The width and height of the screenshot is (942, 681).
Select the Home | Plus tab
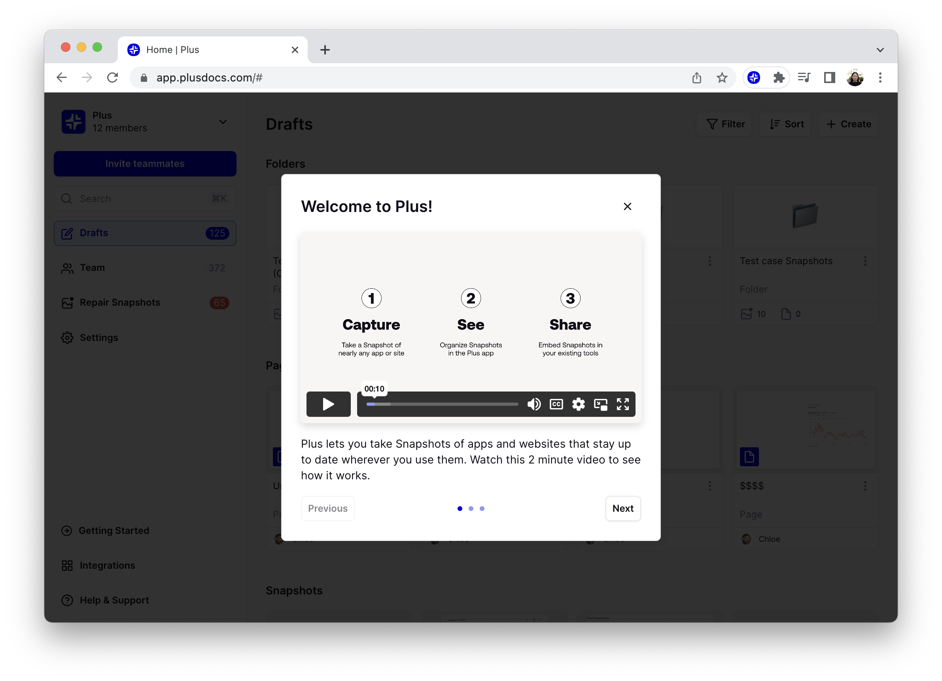213,50
